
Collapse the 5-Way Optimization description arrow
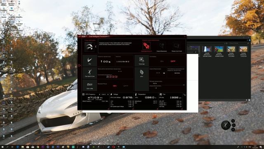click(96, 47)
